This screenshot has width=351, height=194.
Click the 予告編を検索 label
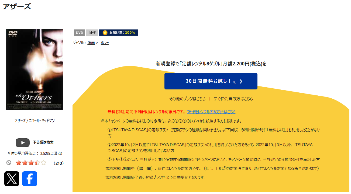[x=43, y=142]
